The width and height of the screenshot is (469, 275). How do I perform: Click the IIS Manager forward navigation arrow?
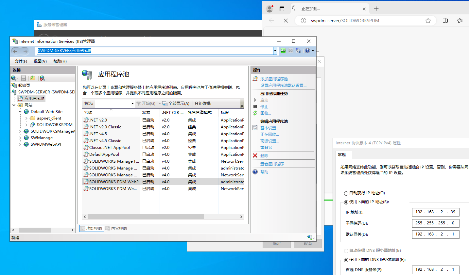pos(25,51)
